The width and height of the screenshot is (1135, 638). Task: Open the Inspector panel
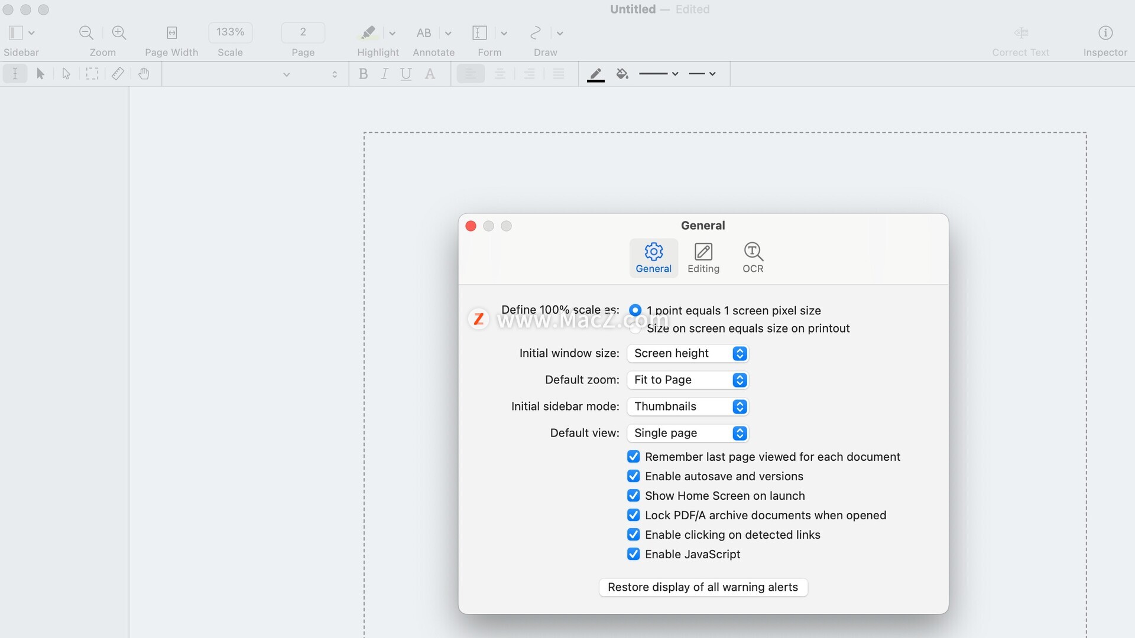click(1105, 32)
